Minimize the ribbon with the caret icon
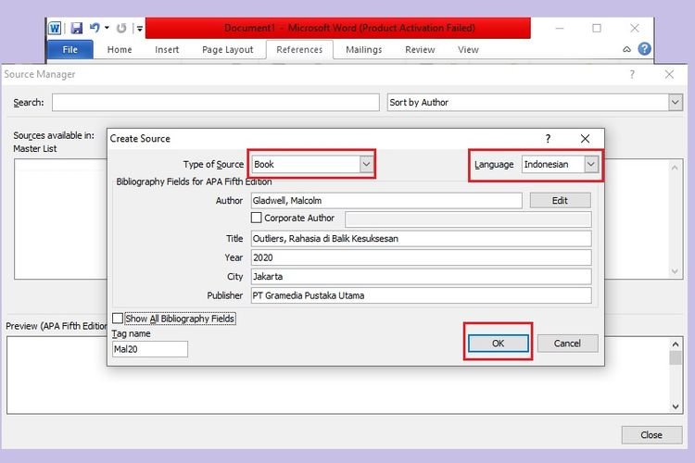This screenshot has width=695, height=463. click(626, 49)
